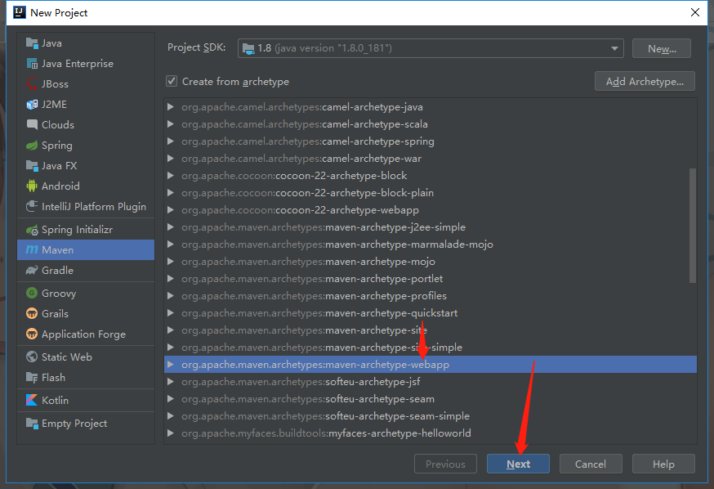Choose the Static Web project type
Image resolution: width=714 pixels, height=489 pixels.
tap(86, 357)
